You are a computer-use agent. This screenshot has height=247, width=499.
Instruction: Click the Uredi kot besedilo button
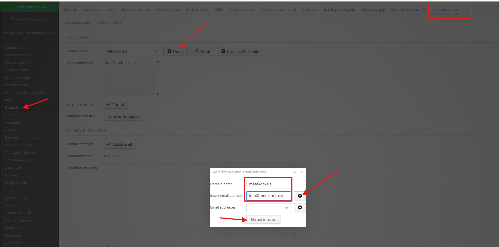(240, 51)
